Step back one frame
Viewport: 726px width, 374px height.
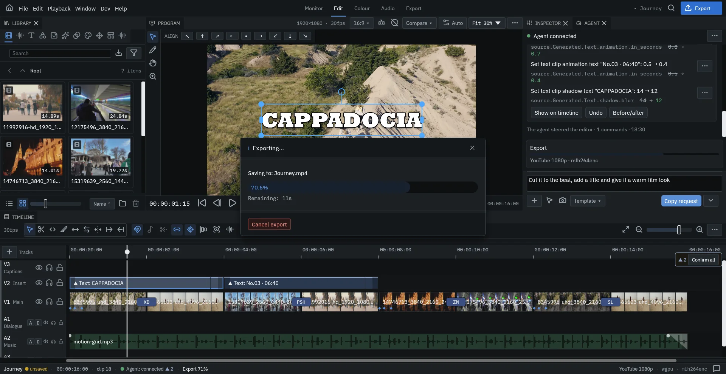click(217, 203)
